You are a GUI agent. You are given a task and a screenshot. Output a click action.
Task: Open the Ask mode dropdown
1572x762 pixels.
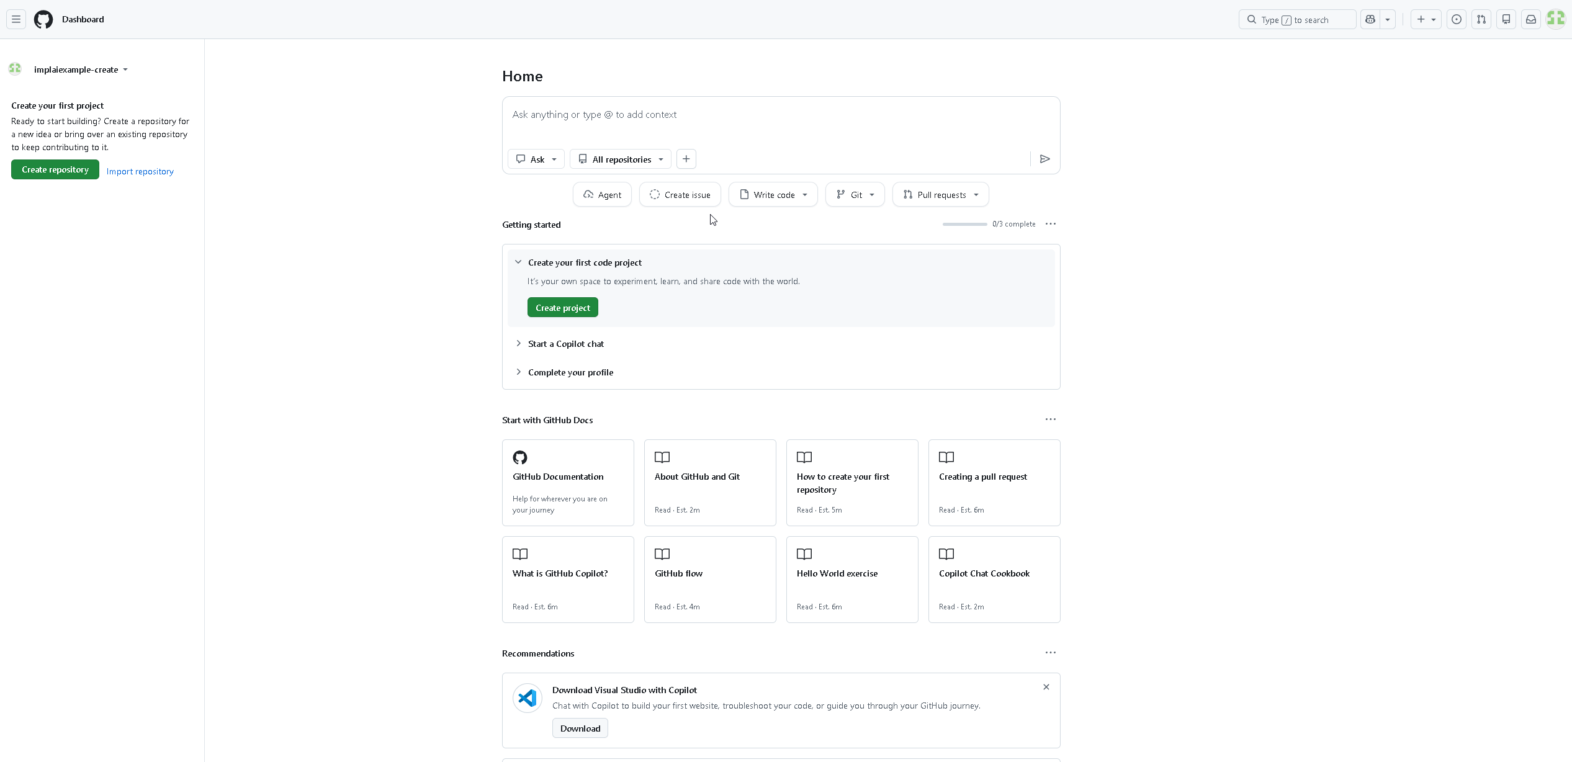point(536,159)
